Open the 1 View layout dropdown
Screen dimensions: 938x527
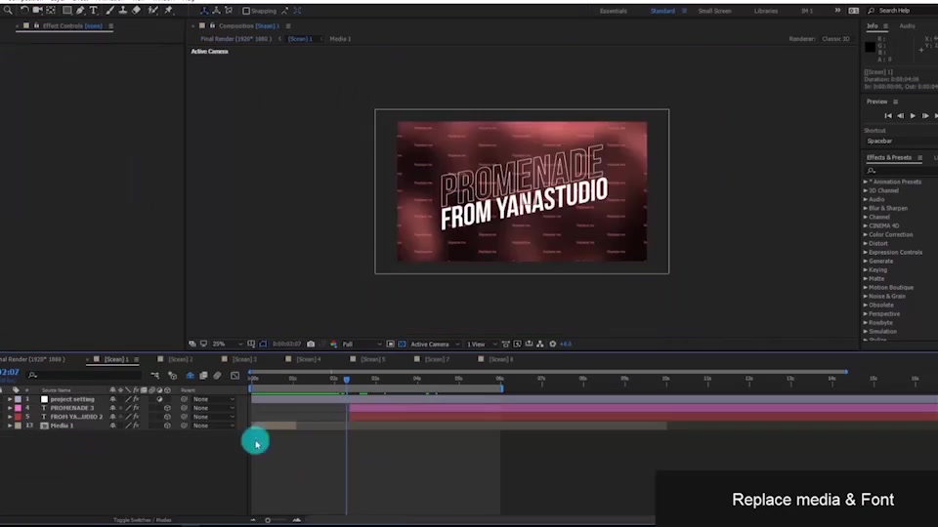pyautogui.click(x=481, y=345)
